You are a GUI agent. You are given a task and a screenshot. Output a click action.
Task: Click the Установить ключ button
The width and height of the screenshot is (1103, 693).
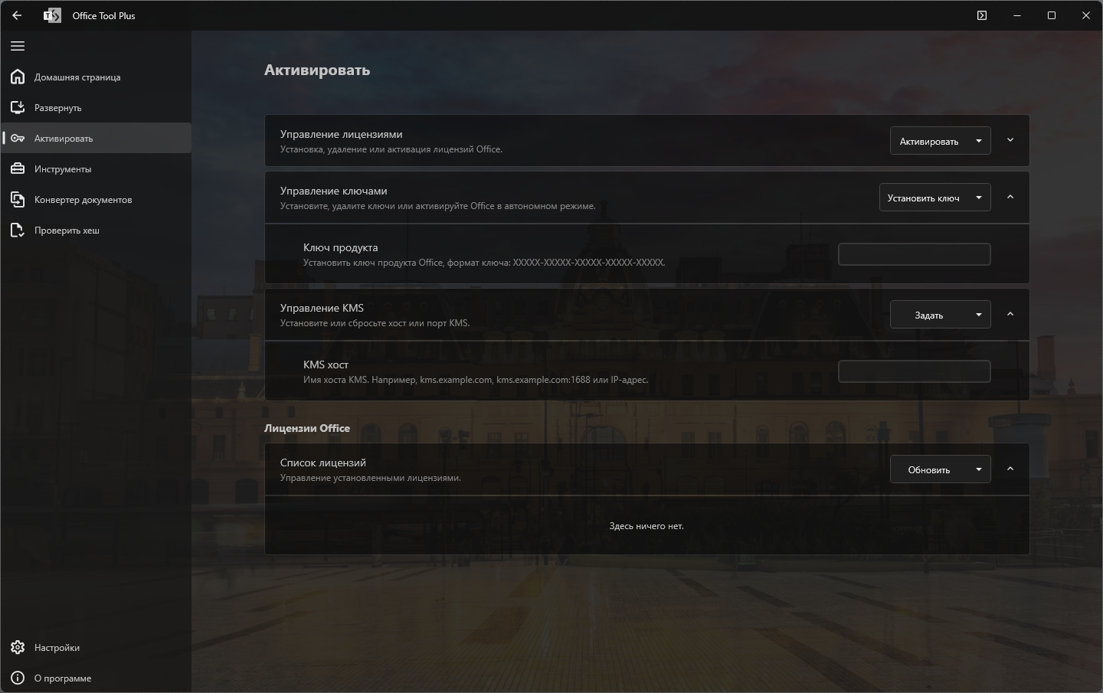pos(923,198)
